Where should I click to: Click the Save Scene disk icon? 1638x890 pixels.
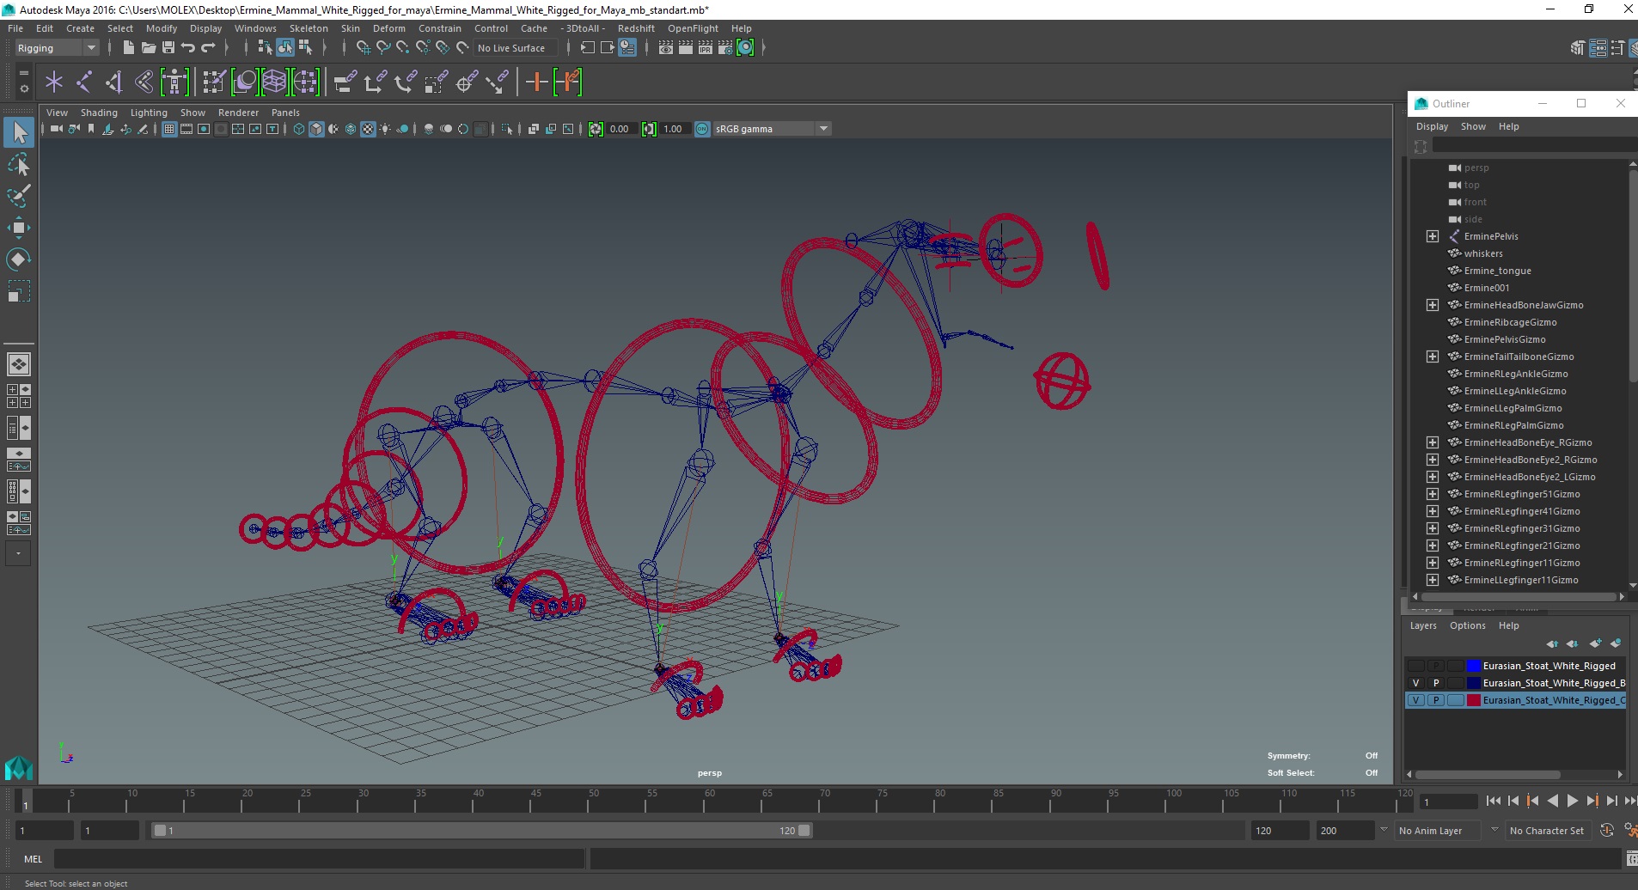coord(168,48)
